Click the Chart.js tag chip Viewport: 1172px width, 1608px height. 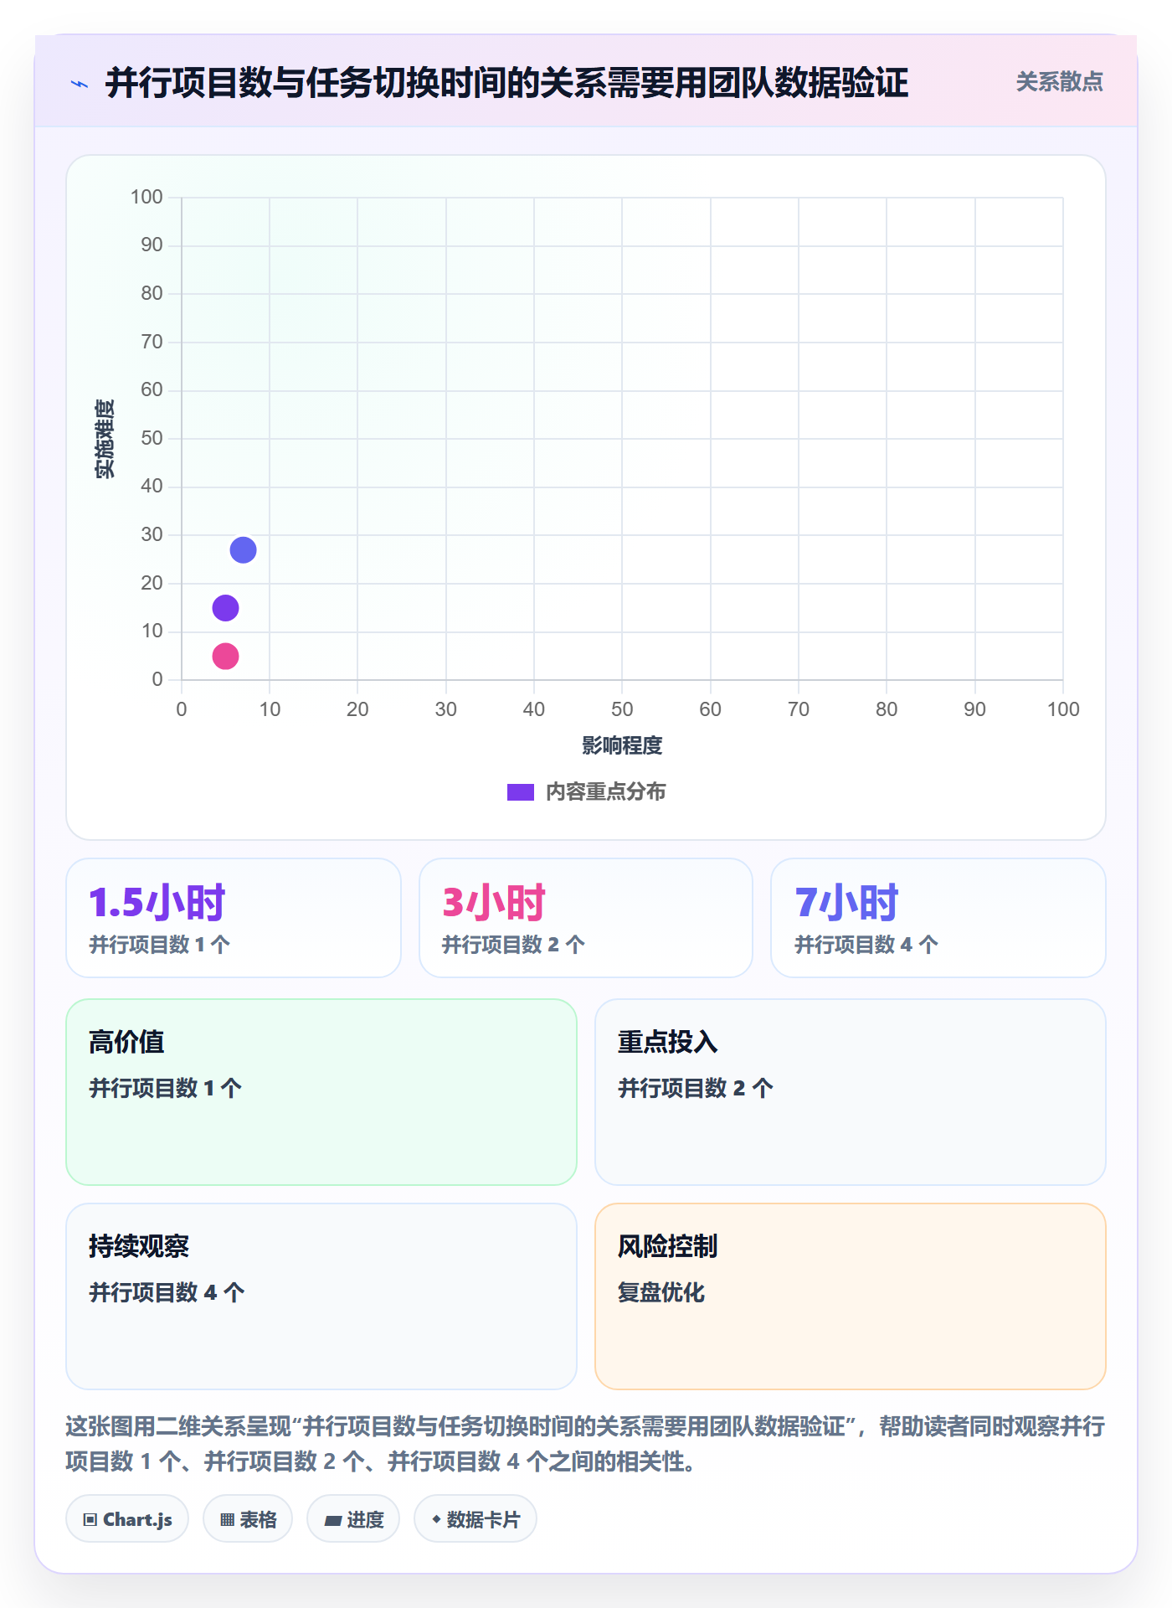(127, 1518)
